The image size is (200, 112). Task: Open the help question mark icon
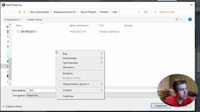[x=190, y=19]
